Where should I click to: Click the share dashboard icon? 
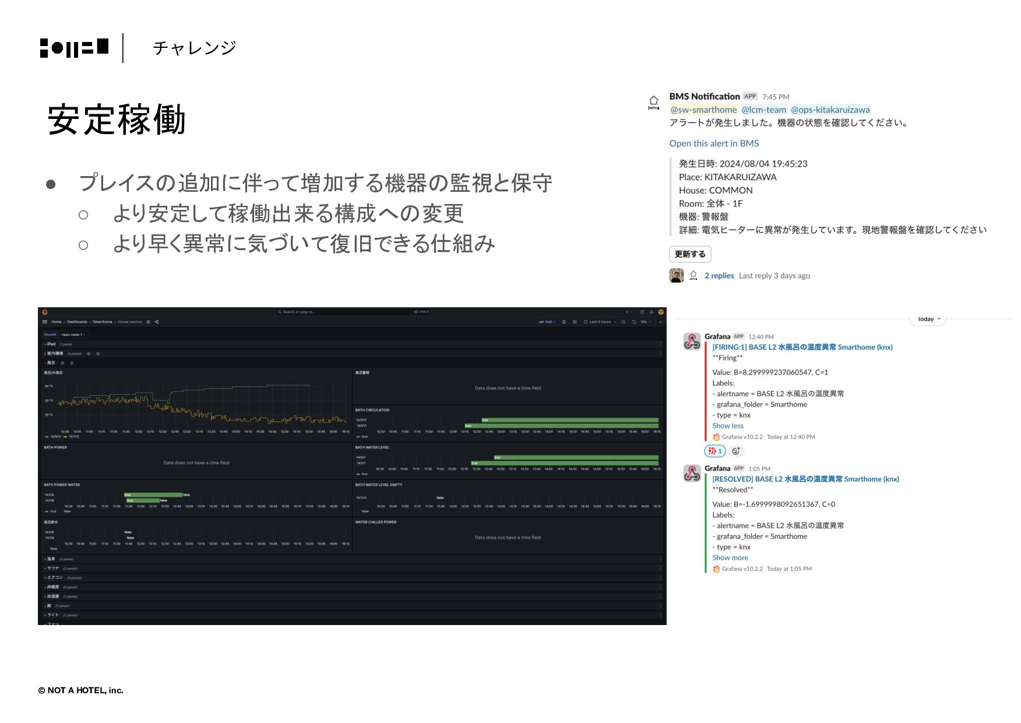pos(157,322)
